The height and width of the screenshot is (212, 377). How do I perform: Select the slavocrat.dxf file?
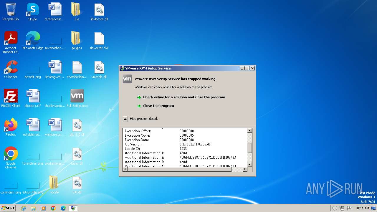click(99, 41)
